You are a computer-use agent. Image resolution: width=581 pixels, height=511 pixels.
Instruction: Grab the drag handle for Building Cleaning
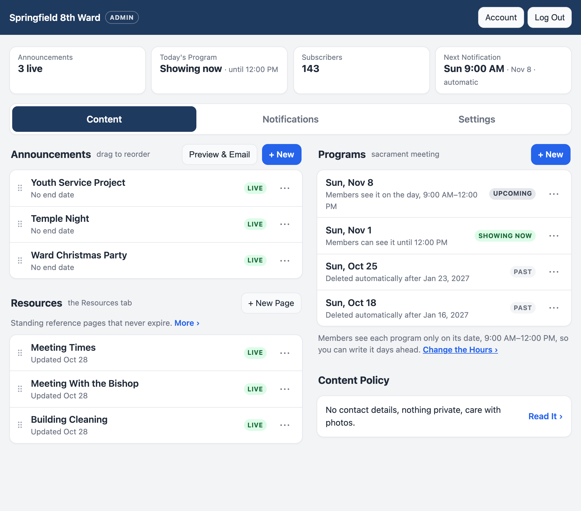pyautogui.click(x=20, y=425)
